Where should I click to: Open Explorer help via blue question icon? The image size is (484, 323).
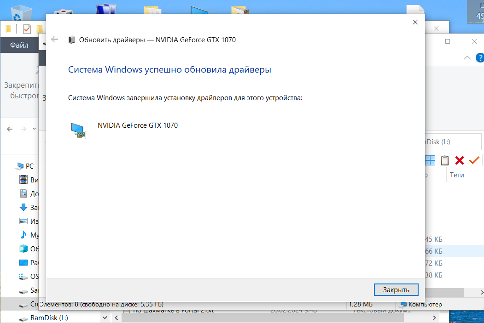point(480,57)
